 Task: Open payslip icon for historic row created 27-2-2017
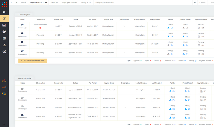[x=201, y=118]
